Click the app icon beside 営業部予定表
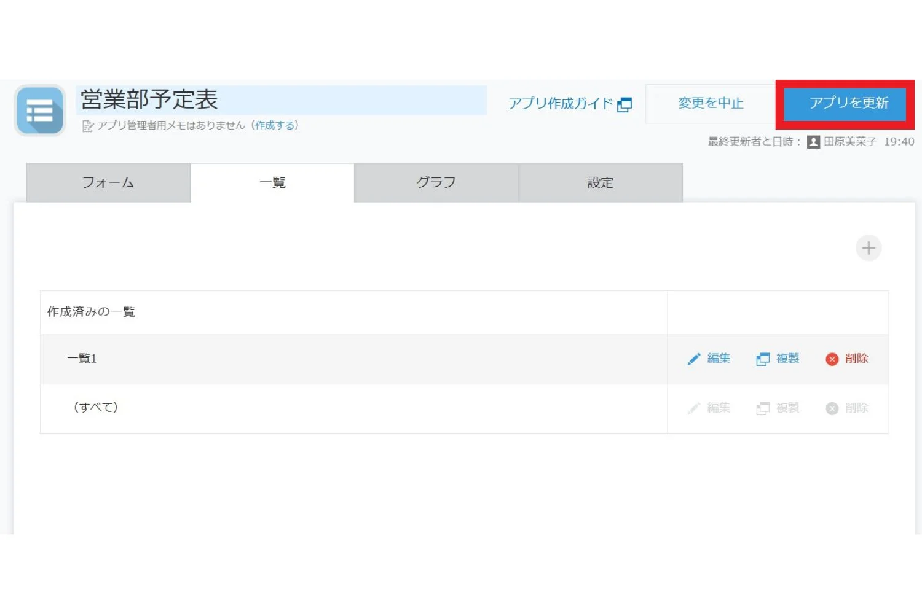This screenshot has height=614, width=922. (39, 111)
